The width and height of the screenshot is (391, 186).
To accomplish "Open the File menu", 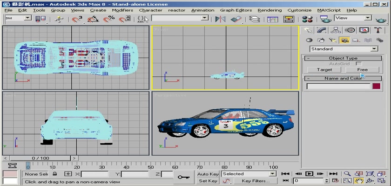I will click(x=8, y=10).
